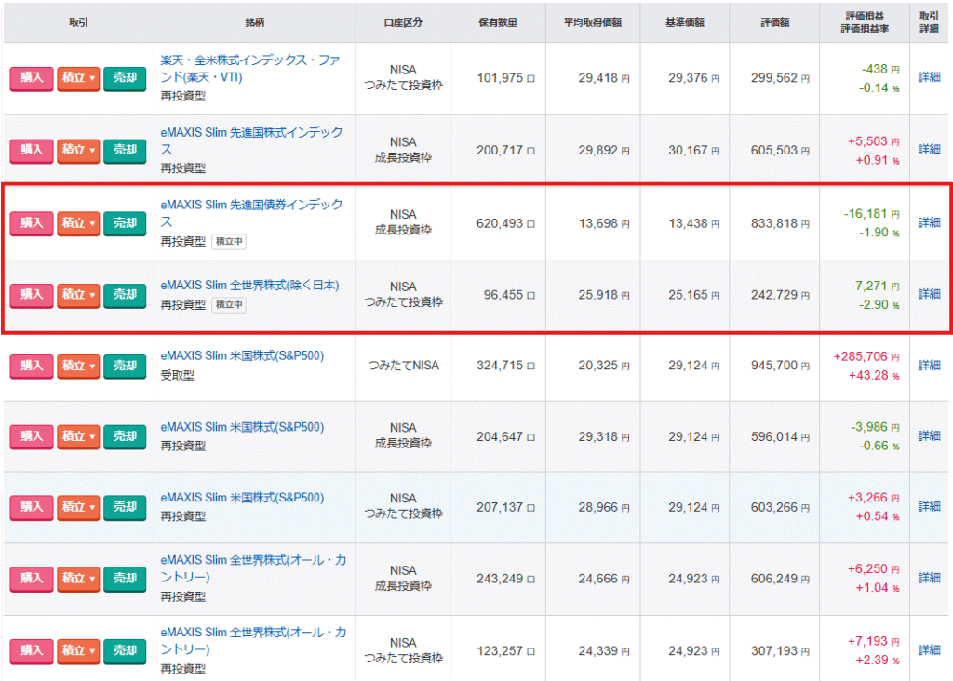Open 詳細 for S&P500 row valued 596,014 円
The height and width of the screenshot is (681, 953).
pyautogui.click(x=929, y=435)
